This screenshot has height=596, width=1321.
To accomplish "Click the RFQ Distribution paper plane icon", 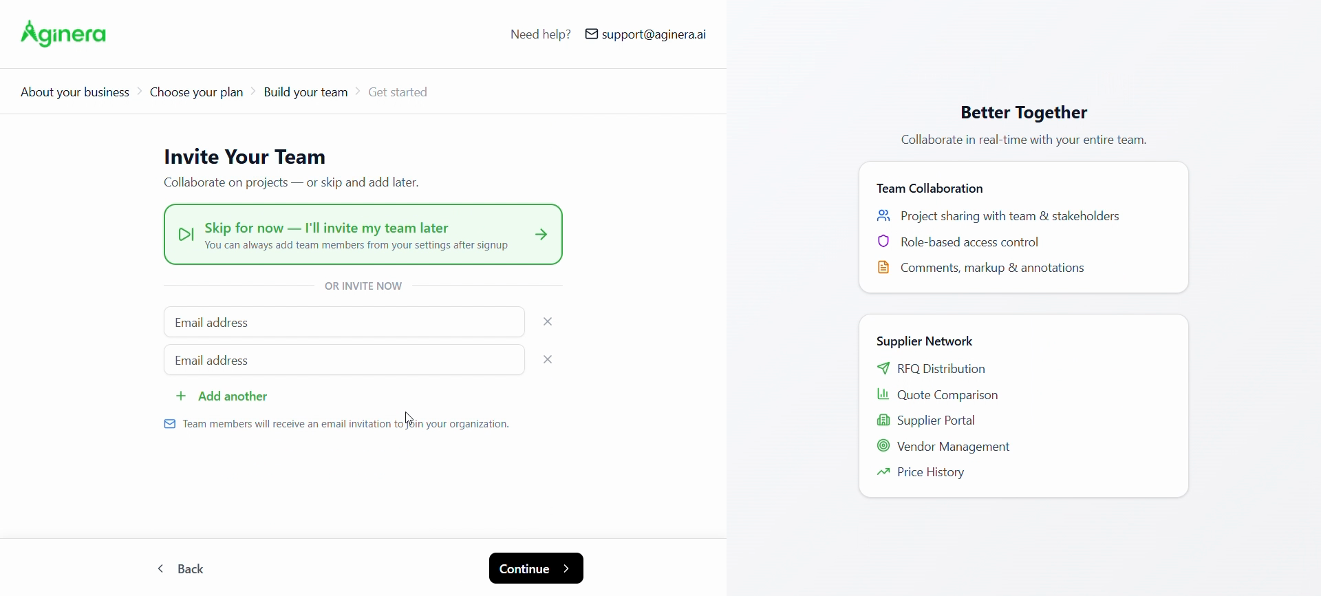I will coord(883,369).
